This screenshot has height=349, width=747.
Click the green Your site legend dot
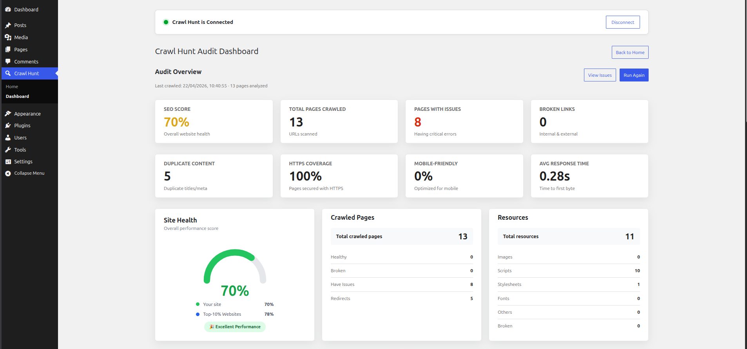coord(198,304)
